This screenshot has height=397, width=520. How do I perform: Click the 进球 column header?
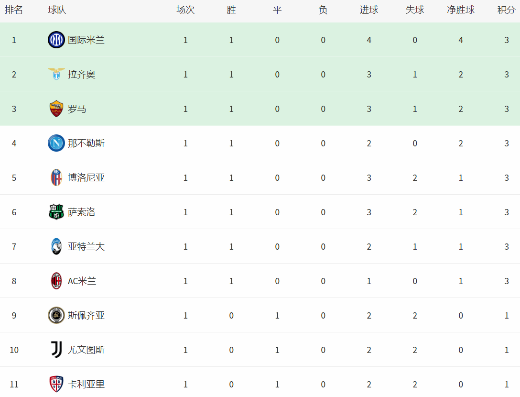pyautogui.click(x=369, y=10)
